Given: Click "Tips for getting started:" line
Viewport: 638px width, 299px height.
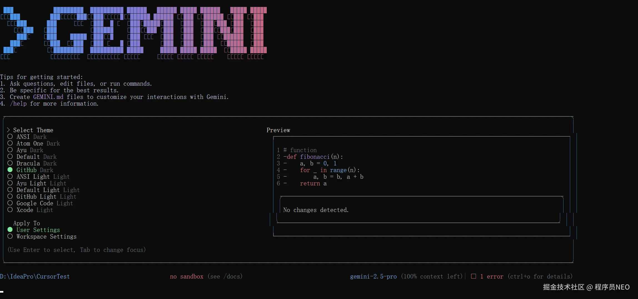Looking at the screenshot, I should click(x=41, y=77).
